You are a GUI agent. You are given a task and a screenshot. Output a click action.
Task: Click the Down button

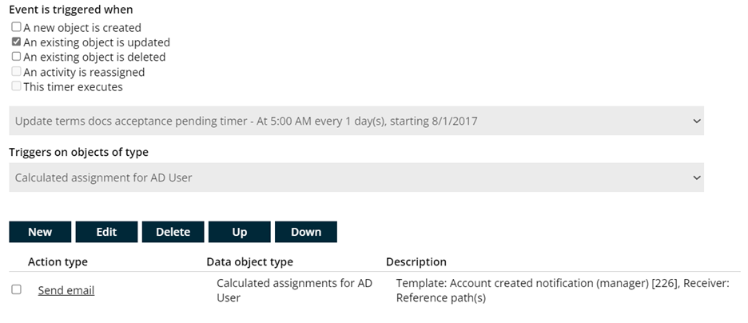[x=306, y=232]
